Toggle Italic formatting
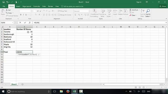Image resolution: width=168 pixels, height=94 pixels. pos(23,15)
